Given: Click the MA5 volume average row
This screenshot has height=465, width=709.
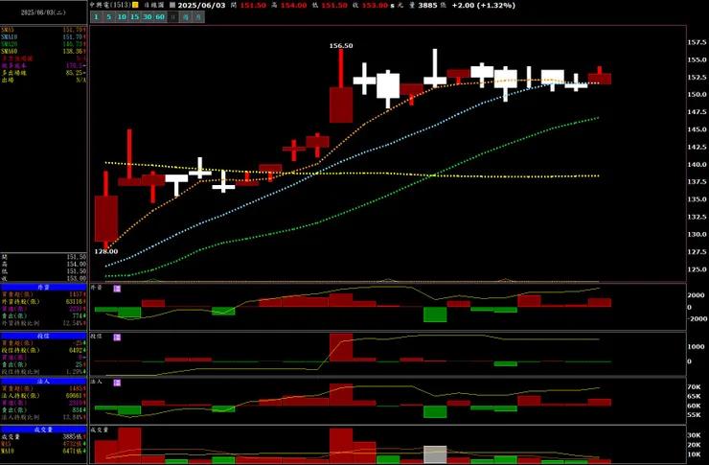Looking at the screenshot, I should [43, 444].
